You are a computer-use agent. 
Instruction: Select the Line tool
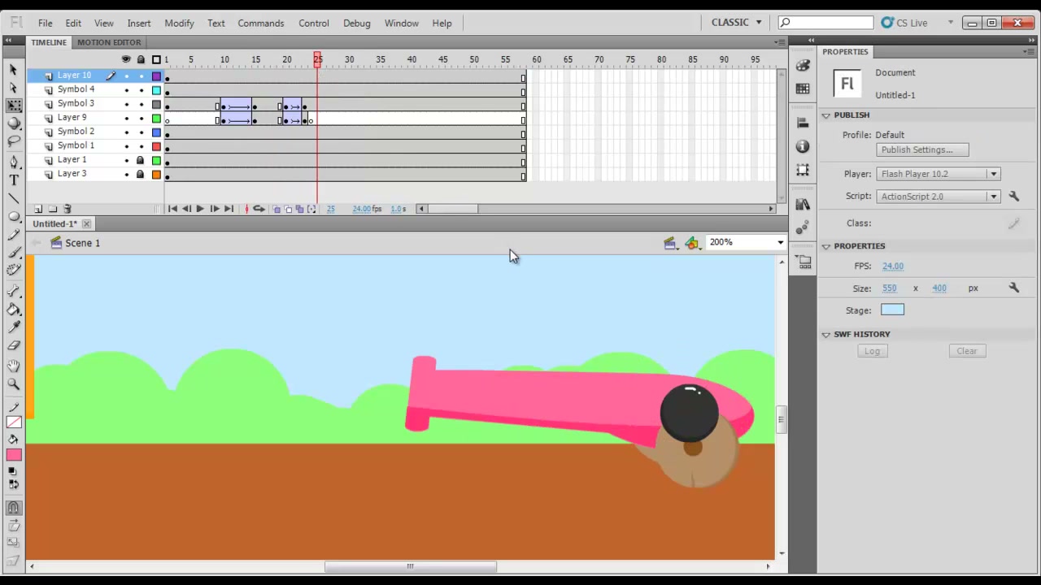tap(14, 199)
